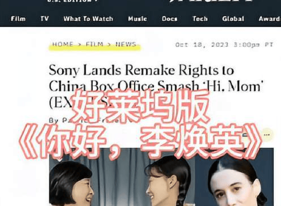The width and height of the screenshot is (281, 206).
Task: Click the Variety logo in header
Action: [211, 1]
